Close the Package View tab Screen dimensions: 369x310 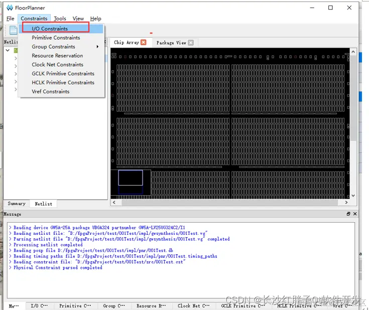click(x=191, y=43)
